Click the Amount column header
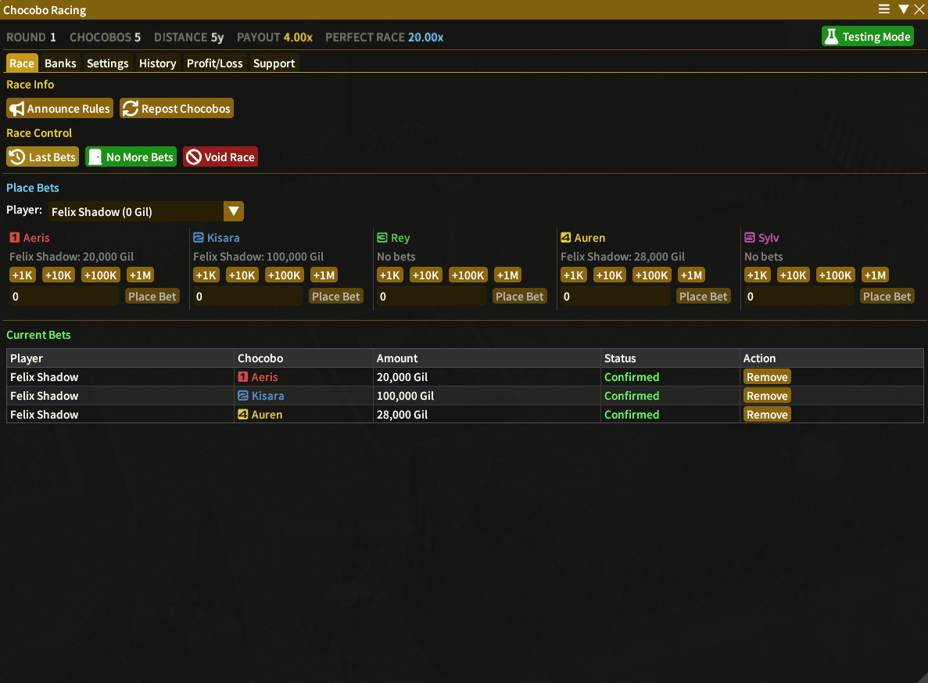This screenshot has height=683, width=928. pyautogui.click(x=486, y=358)
